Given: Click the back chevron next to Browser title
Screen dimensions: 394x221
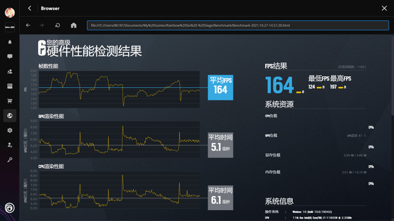Looking at the screenshot, I should click(30, 8).
